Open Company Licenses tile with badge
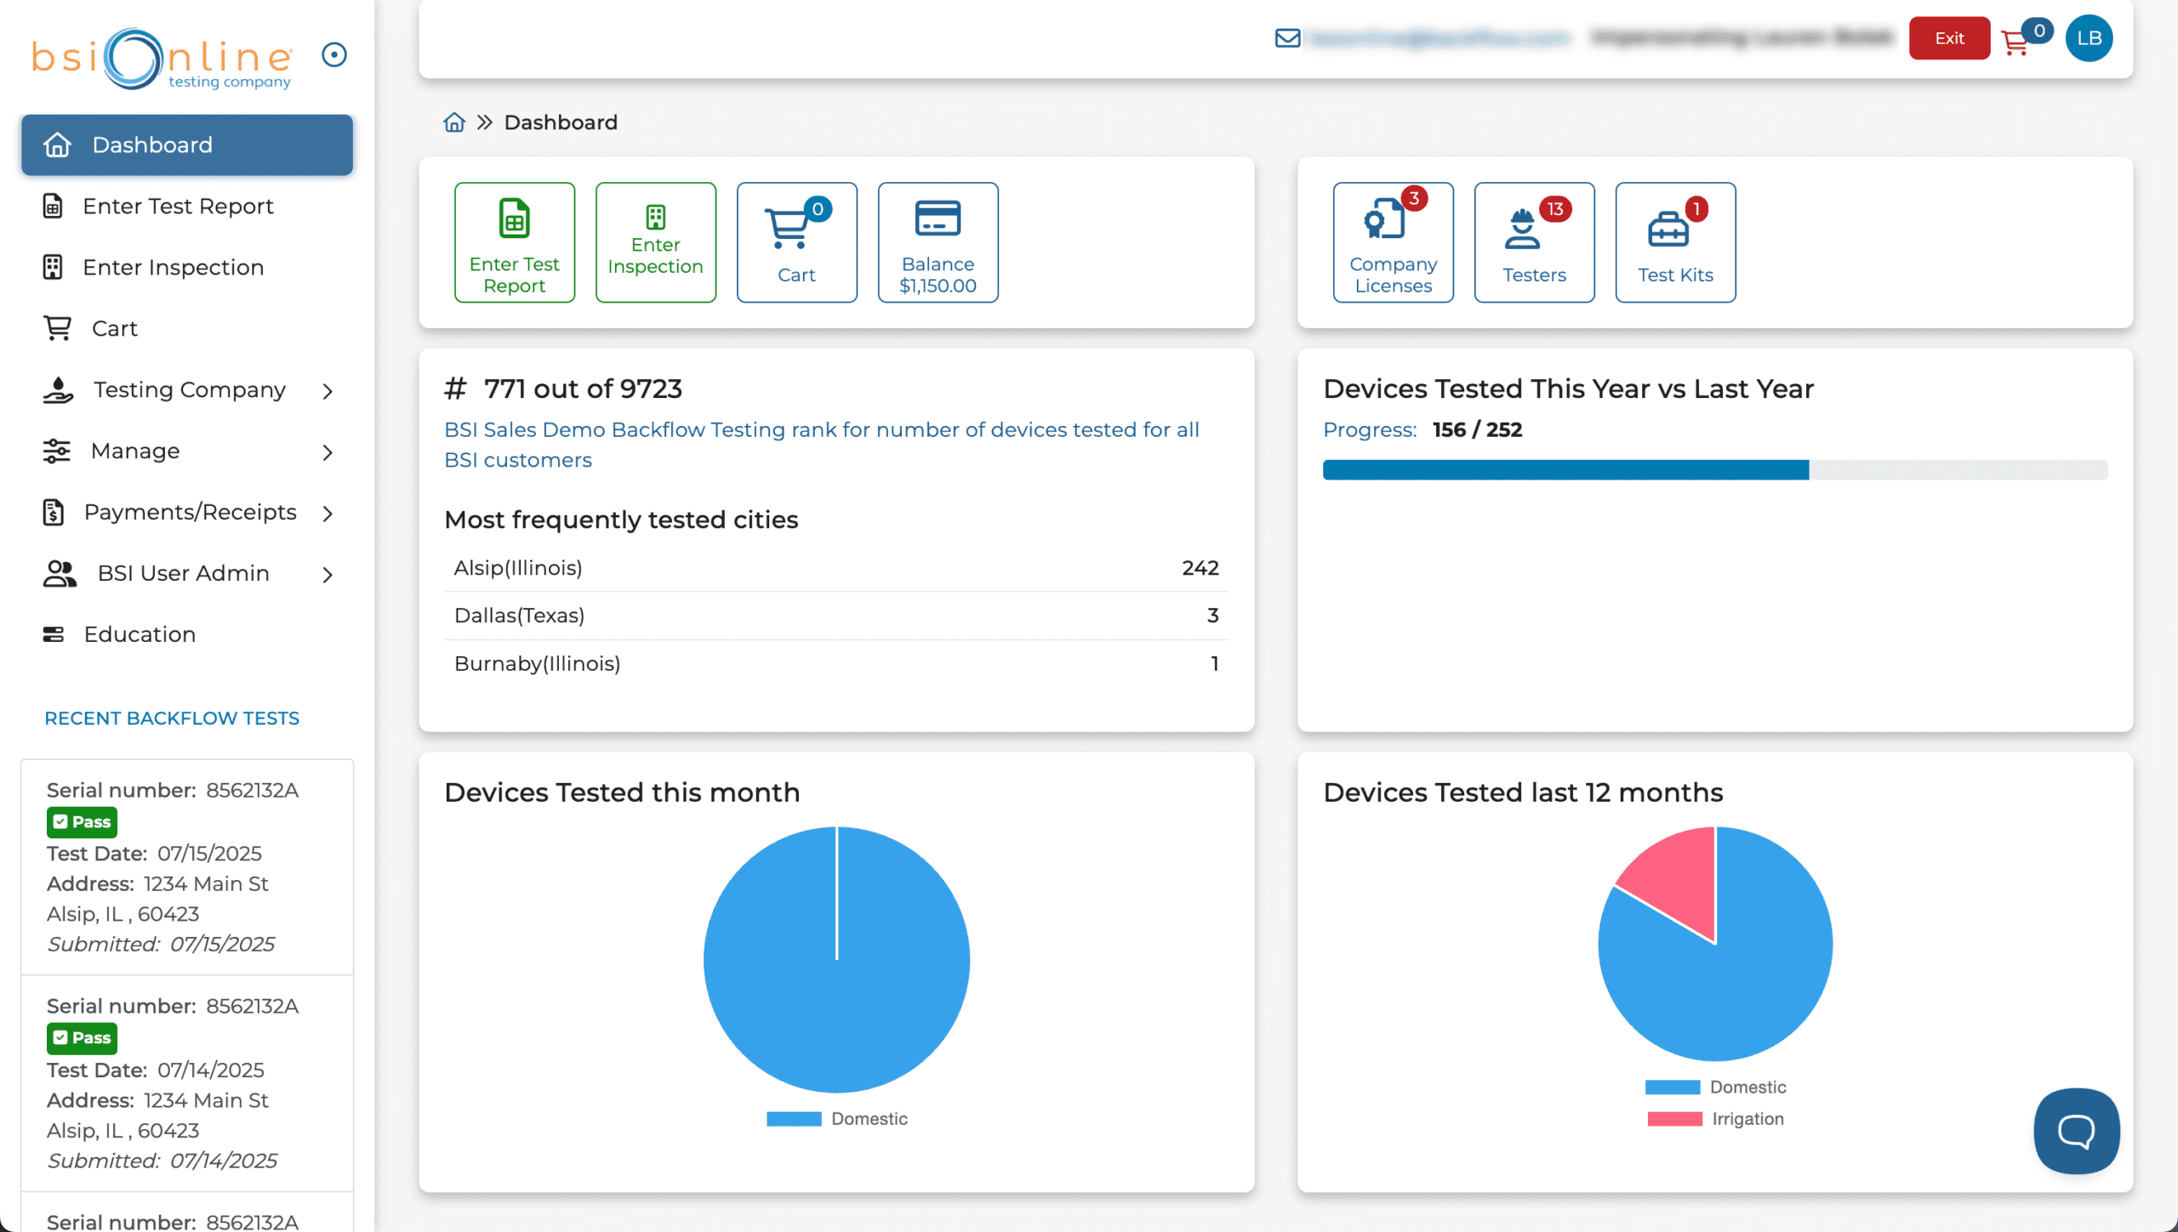 coord(1393,242)
